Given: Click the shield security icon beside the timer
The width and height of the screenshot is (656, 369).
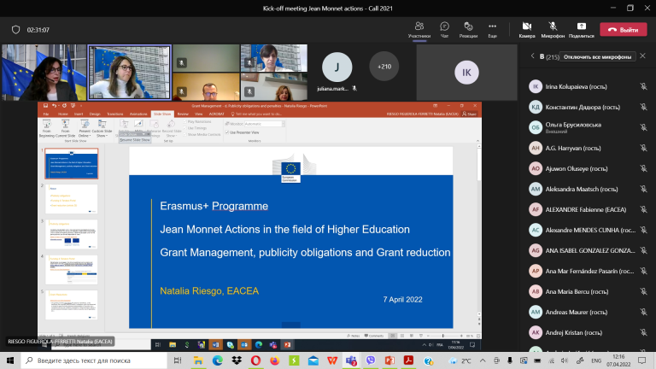Looking at the screenshot, I should (x=16, y=30).
